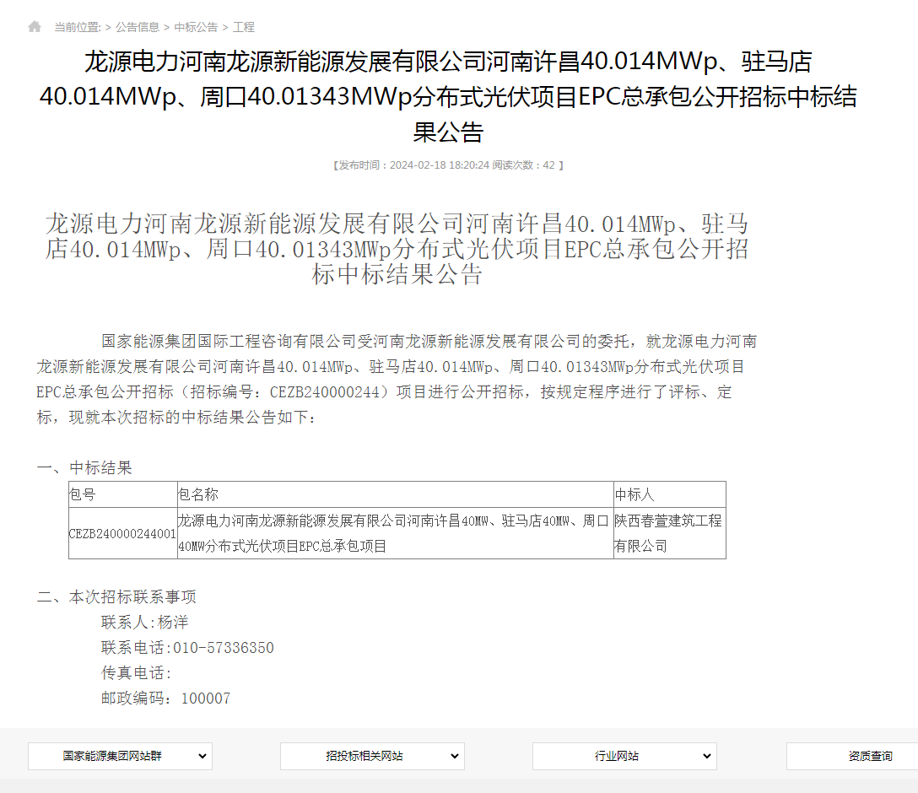918x793 pixels.
Task: Expand the 国家能源集团网站群 dropdown
Action: (120, 756)
